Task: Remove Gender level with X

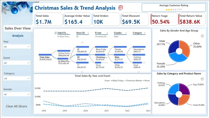Action: point(126,33)
